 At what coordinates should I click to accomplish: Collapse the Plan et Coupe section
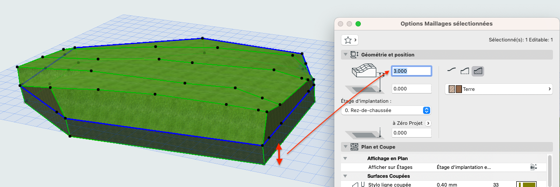345,147
